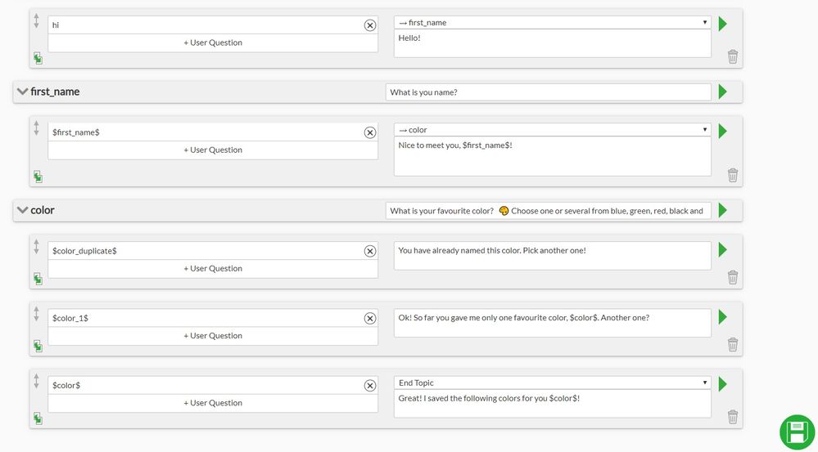Screen dimensions: 818x452
Task: Edit 'You have already named this color' answer
Action: tap(553, 256)
